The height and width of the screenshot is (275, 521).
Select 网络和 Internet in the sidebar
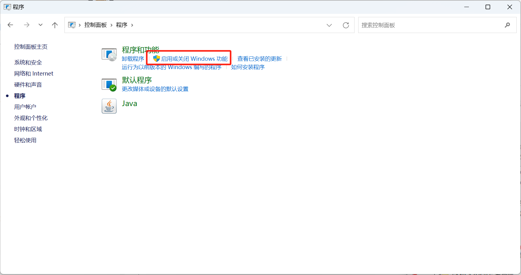click(34, 74)
